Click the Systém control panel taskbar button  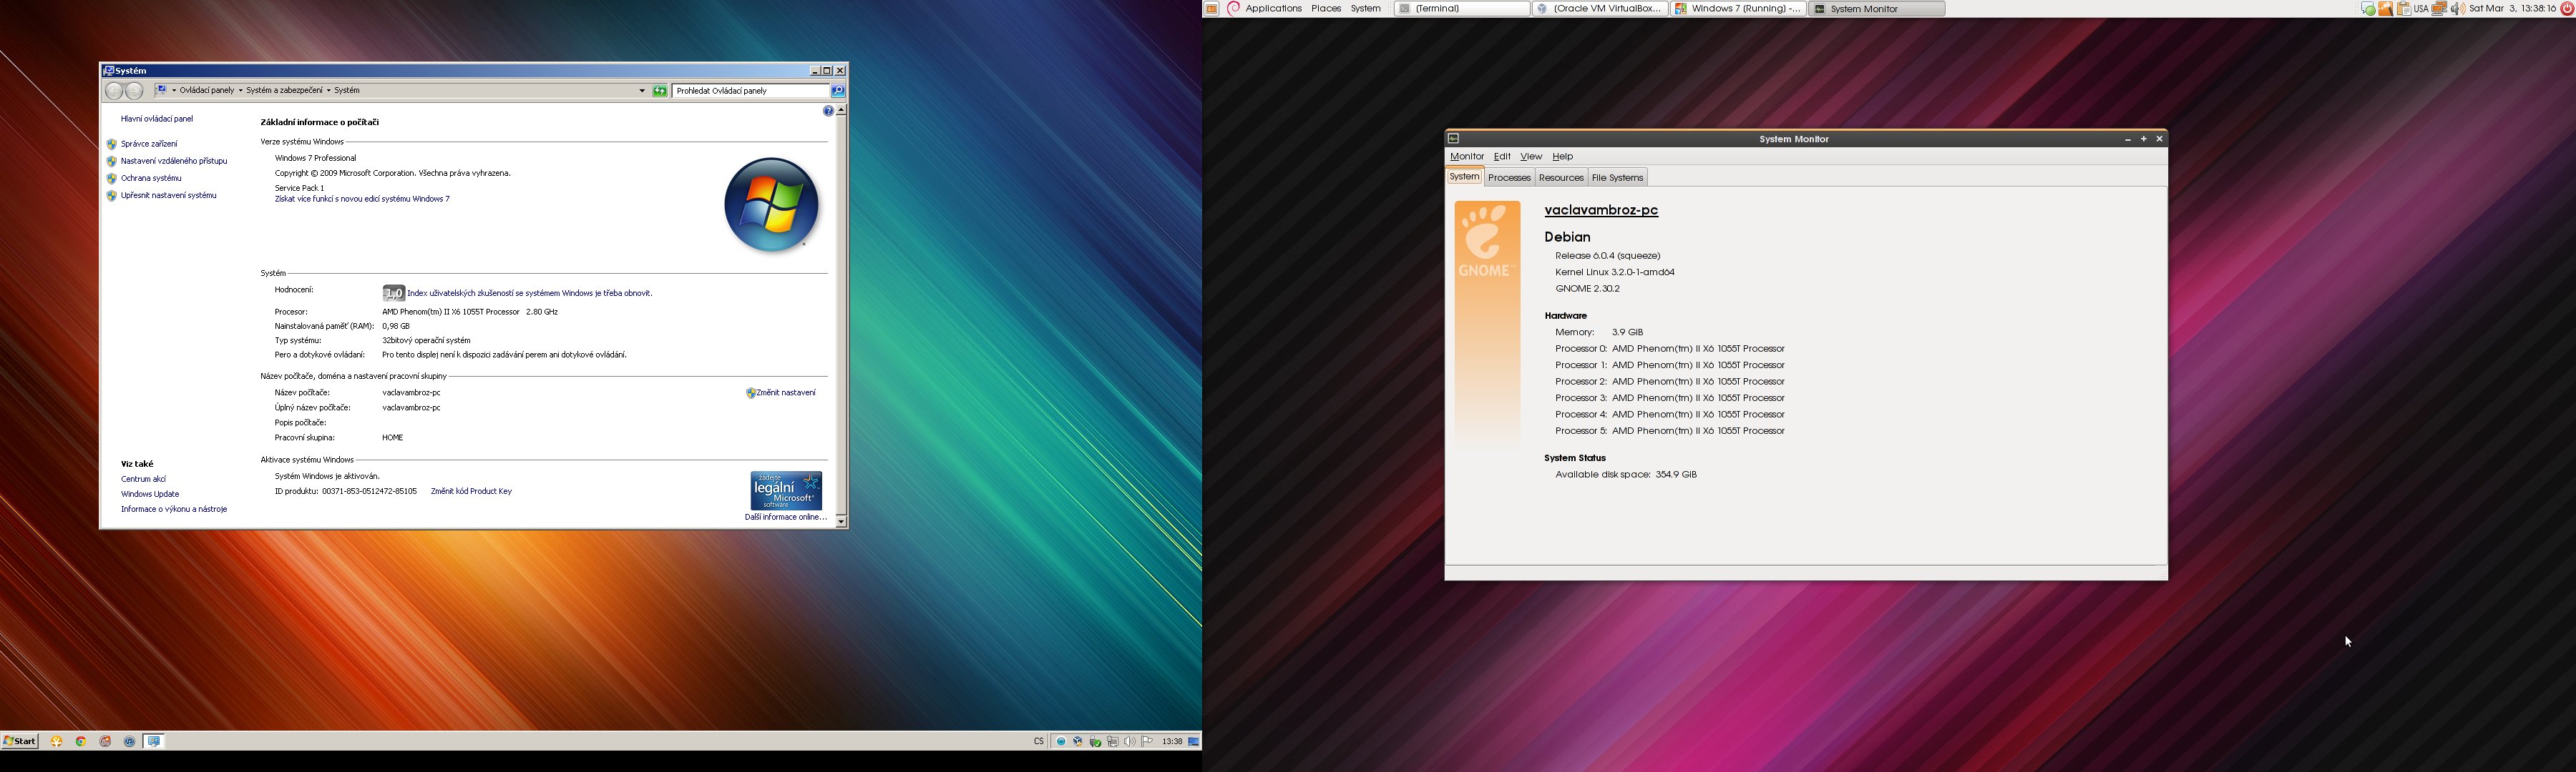(154, 741)
